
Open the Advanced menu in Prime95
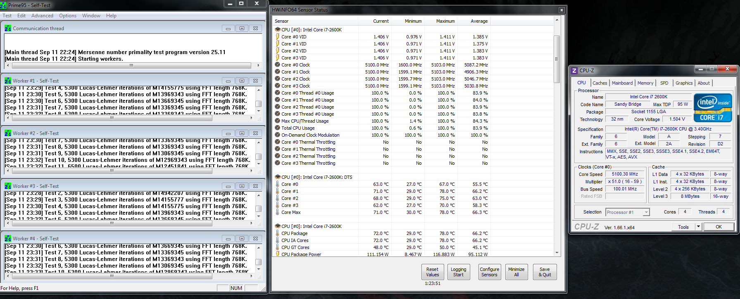(42, 16)
